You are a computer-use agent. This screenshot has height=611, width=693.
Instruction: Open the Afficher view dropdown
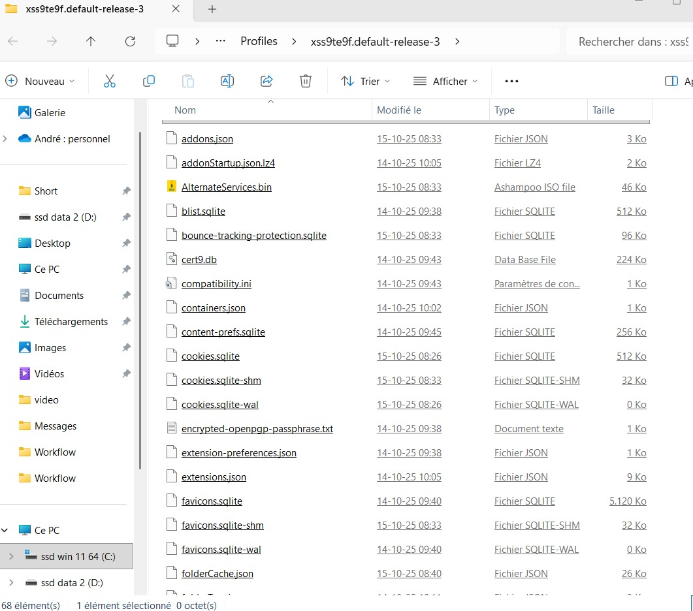click(445, 81)
